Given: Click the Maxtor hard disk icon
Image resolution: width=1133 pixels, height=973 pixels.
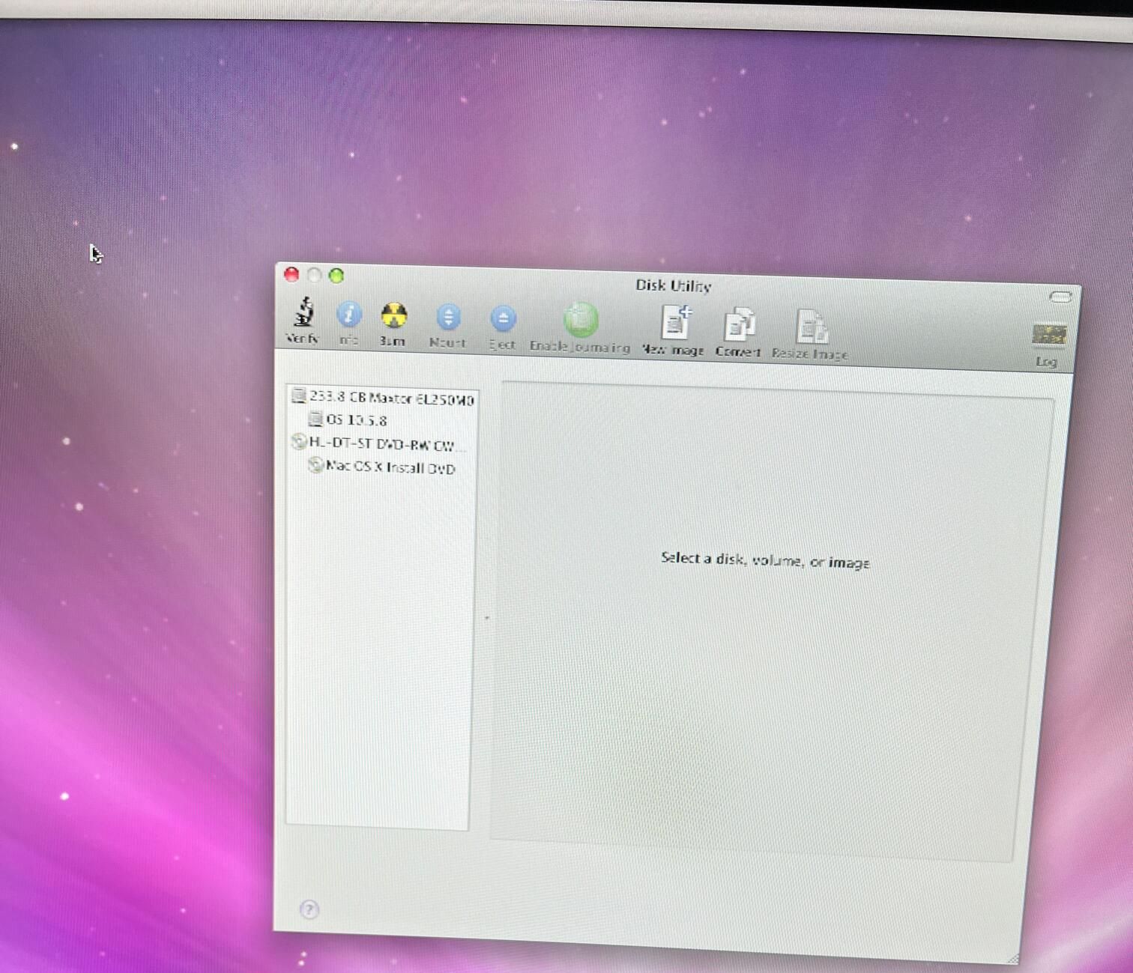Looking at the screenshot, I should (x=299, y=395).
